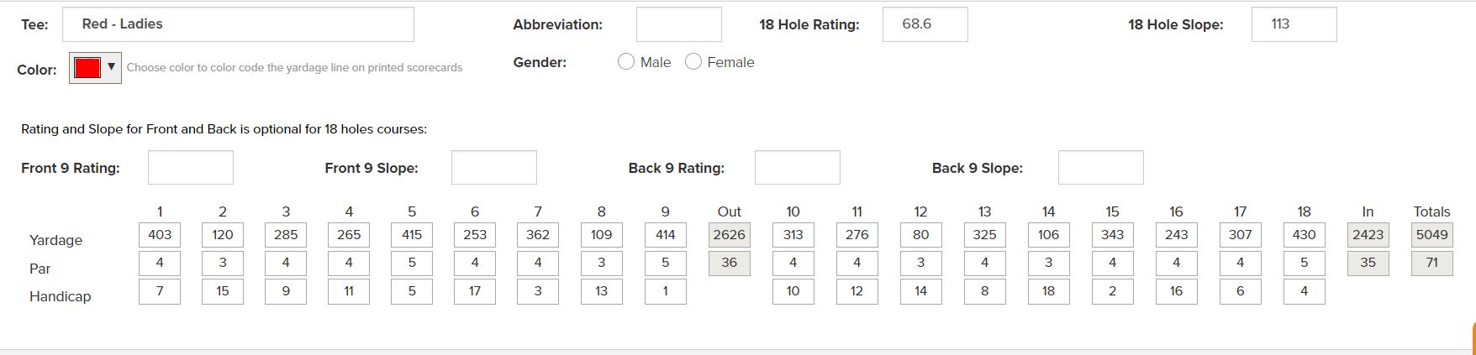Image resolution: width=1476 pixels, height=355 pixels.
Task: Select the Female gender radio button
Action: pos(693,62)
